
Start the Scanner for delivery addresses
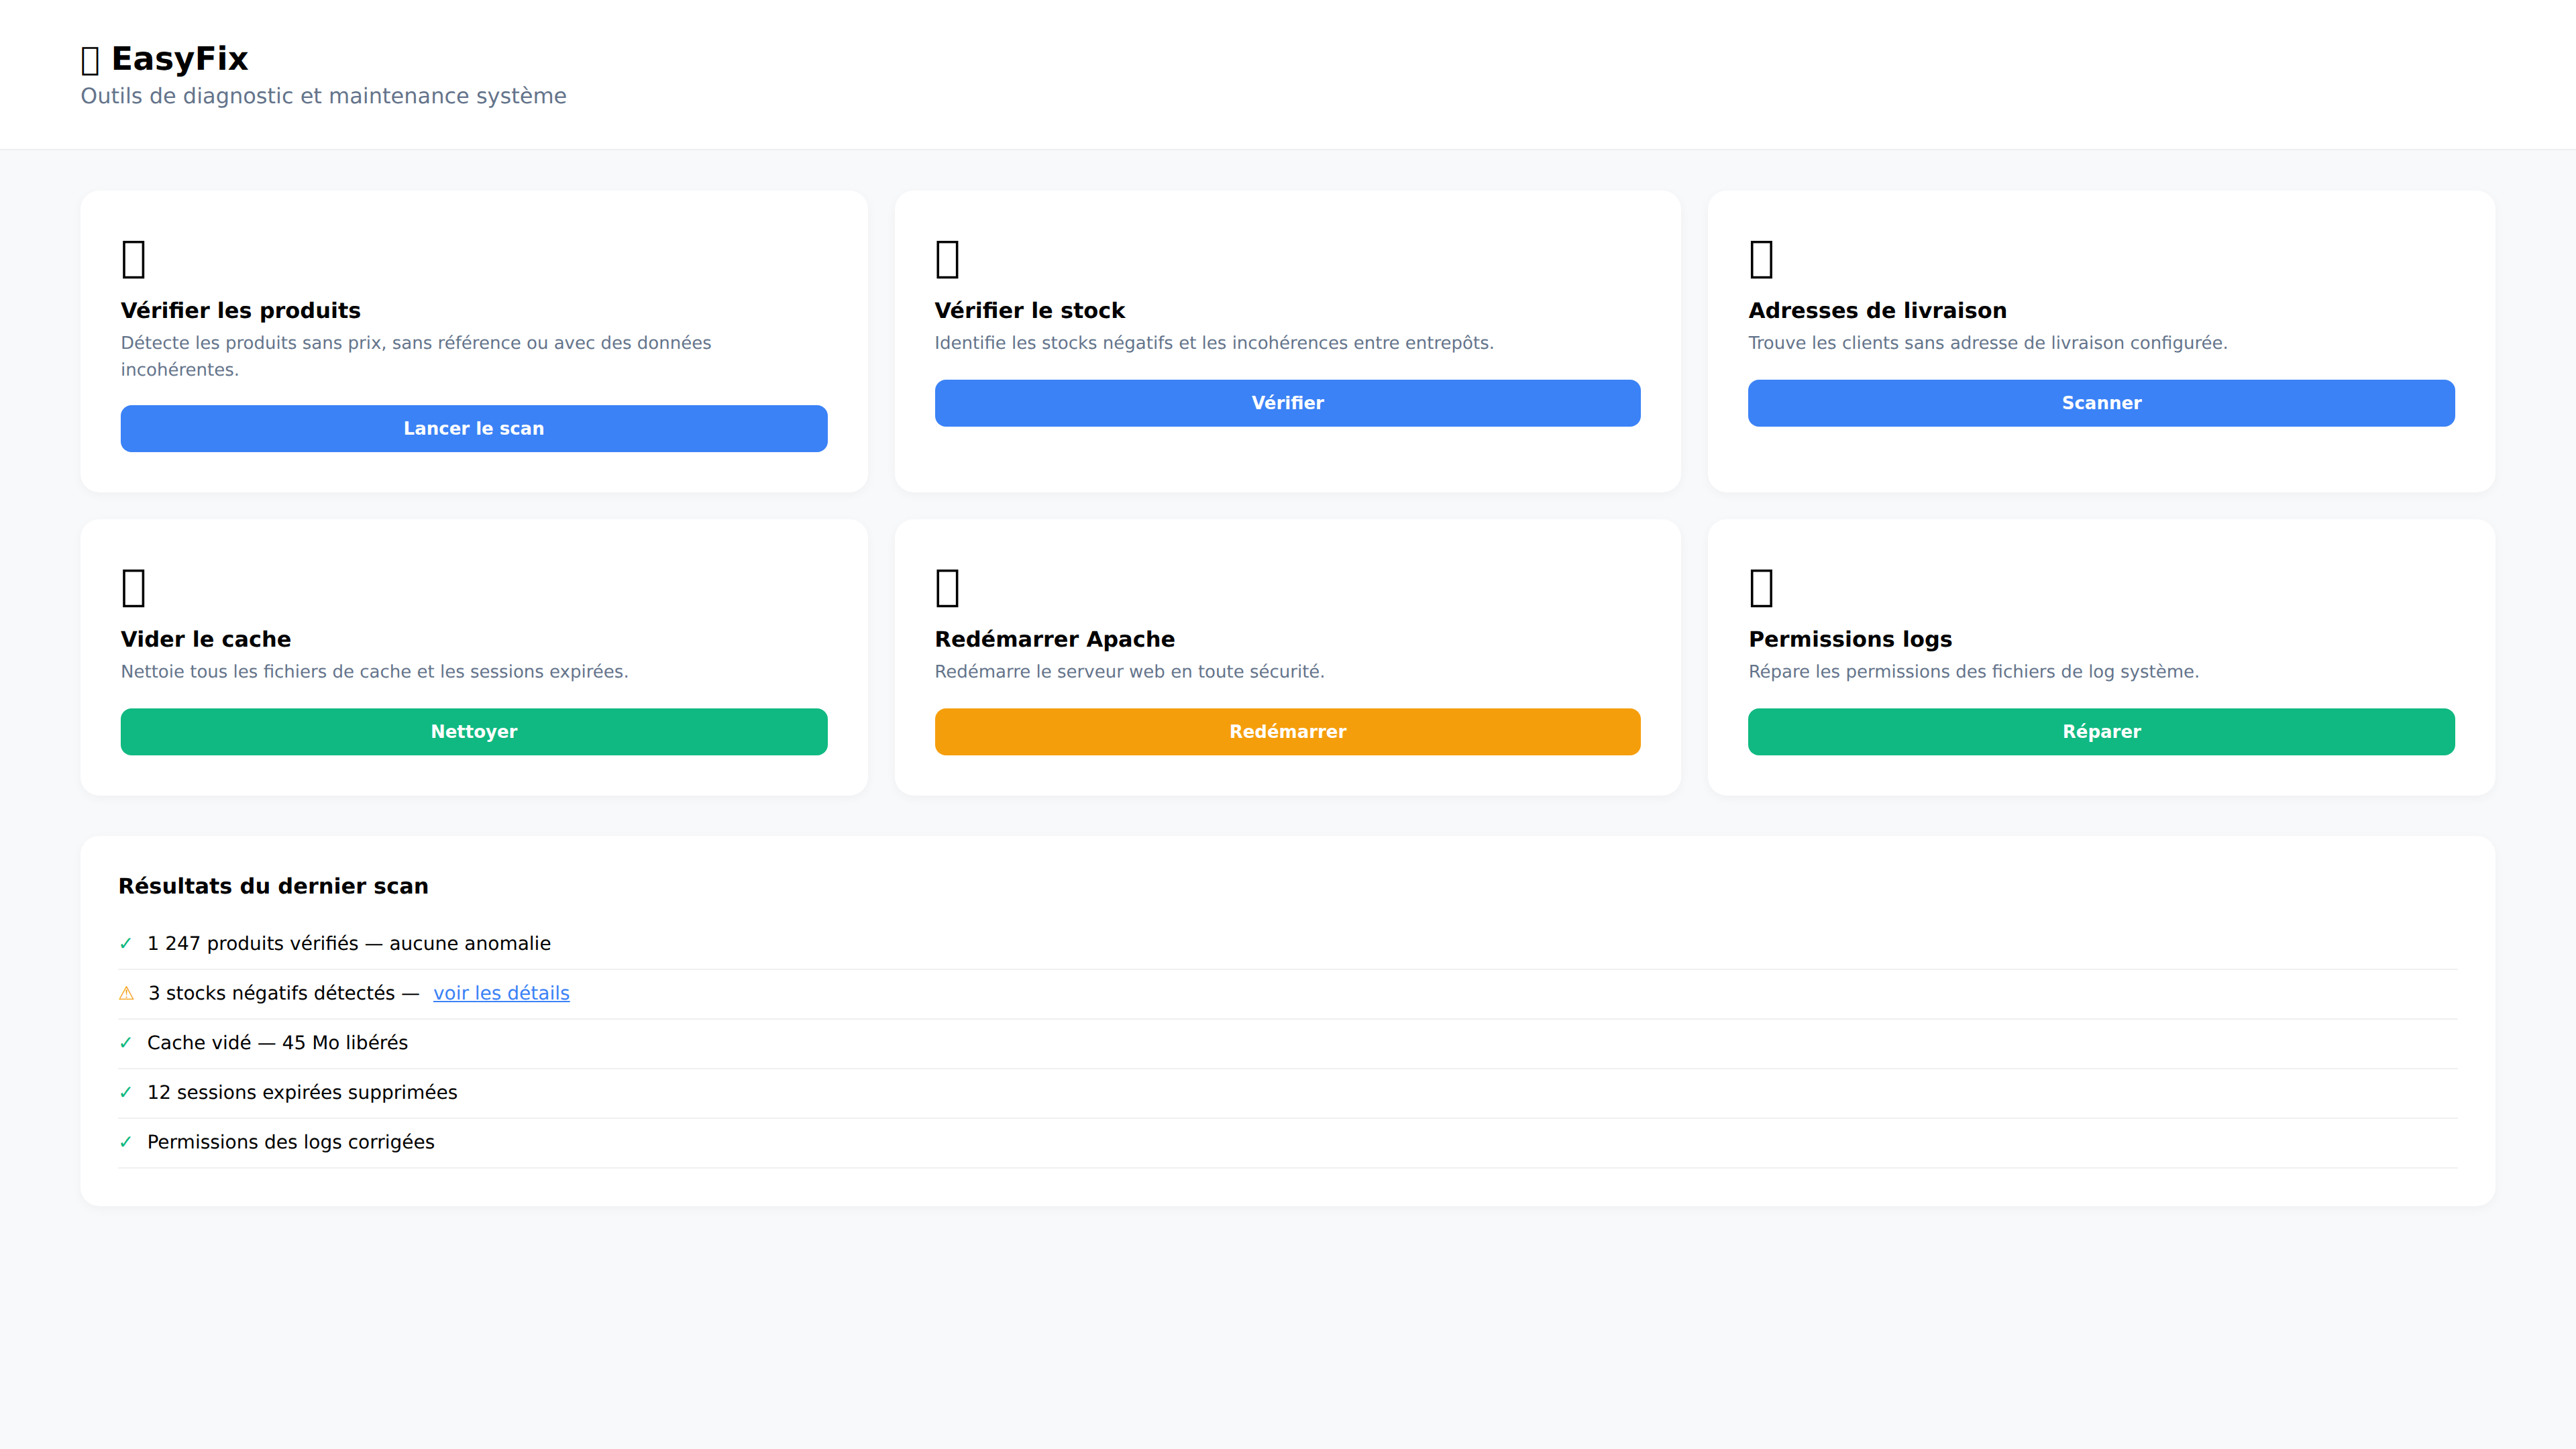point(2100,403)
